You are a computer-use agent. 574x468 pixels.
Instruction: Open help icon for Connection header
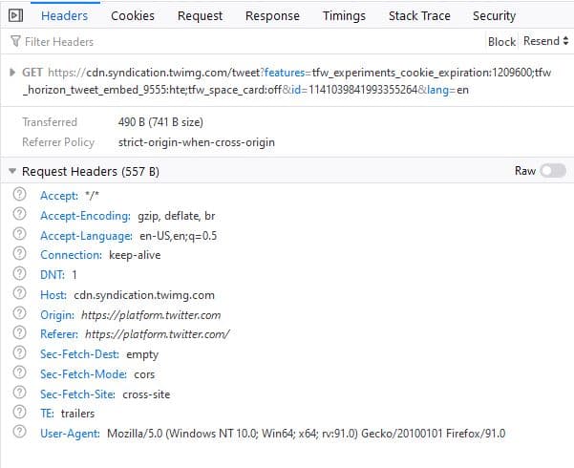pos(19,255)
